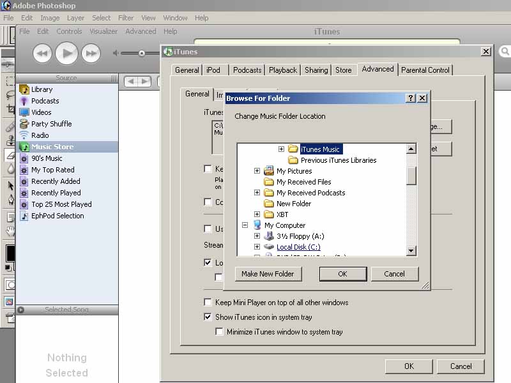Expand the iTunes Music folder node
The height and width of the screenshot is (383, 511).
pos(281,149)
